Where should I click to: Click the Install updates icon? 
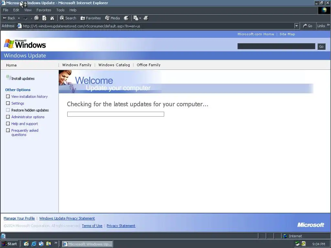point(8,77)
